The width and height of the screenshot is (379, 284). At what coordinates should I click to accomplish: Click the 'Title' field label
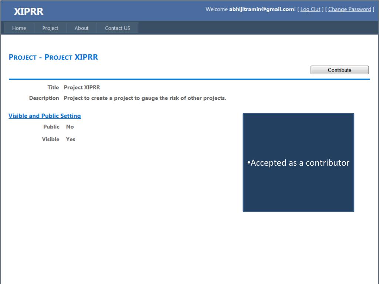coord(53,87)
